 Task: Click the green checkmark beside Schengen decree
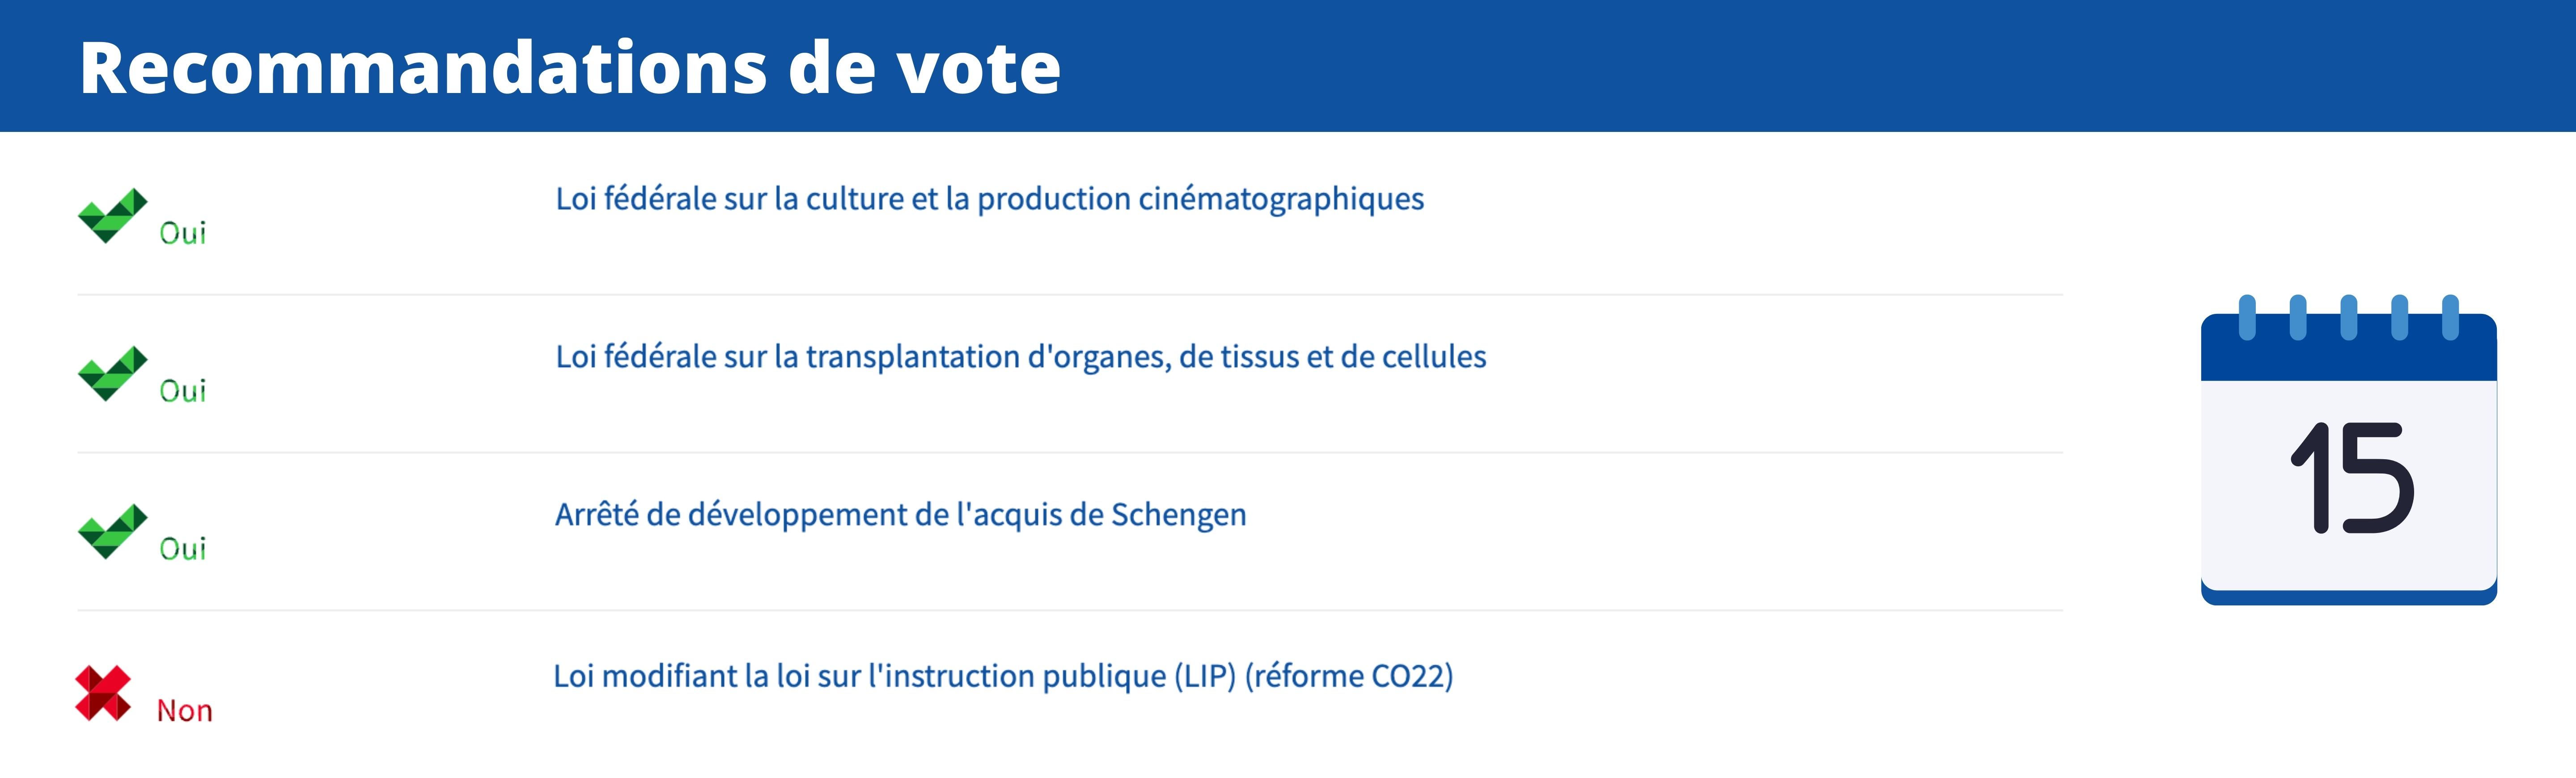(111, 531)
